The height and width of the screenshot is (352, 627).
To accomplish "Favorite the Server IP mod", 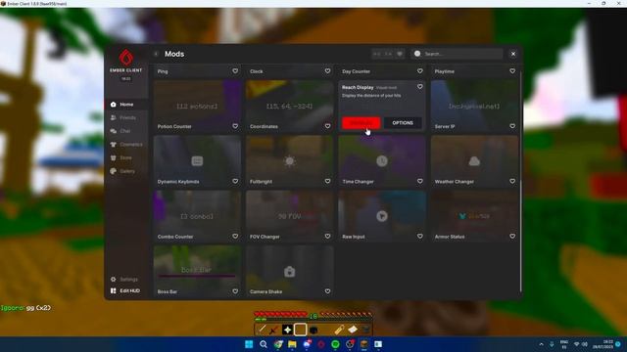I will tap(512, 126).
